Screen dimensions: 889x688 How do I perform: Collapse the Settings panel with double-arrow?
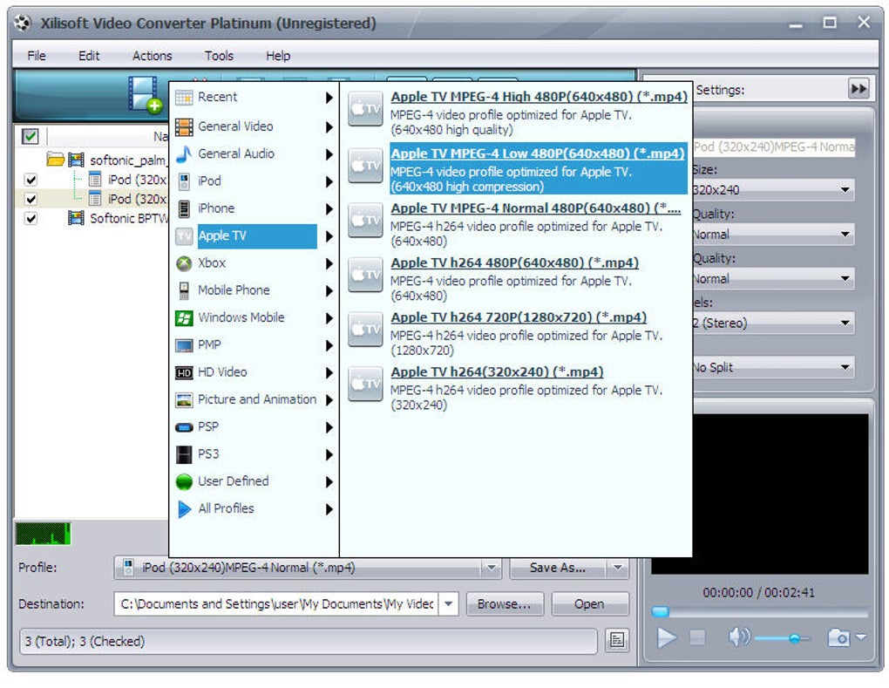point(858,89)
